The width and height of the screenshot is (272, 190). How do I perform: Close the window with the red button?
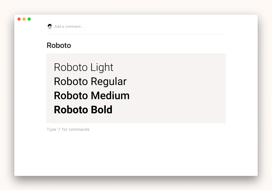[19, 19]
